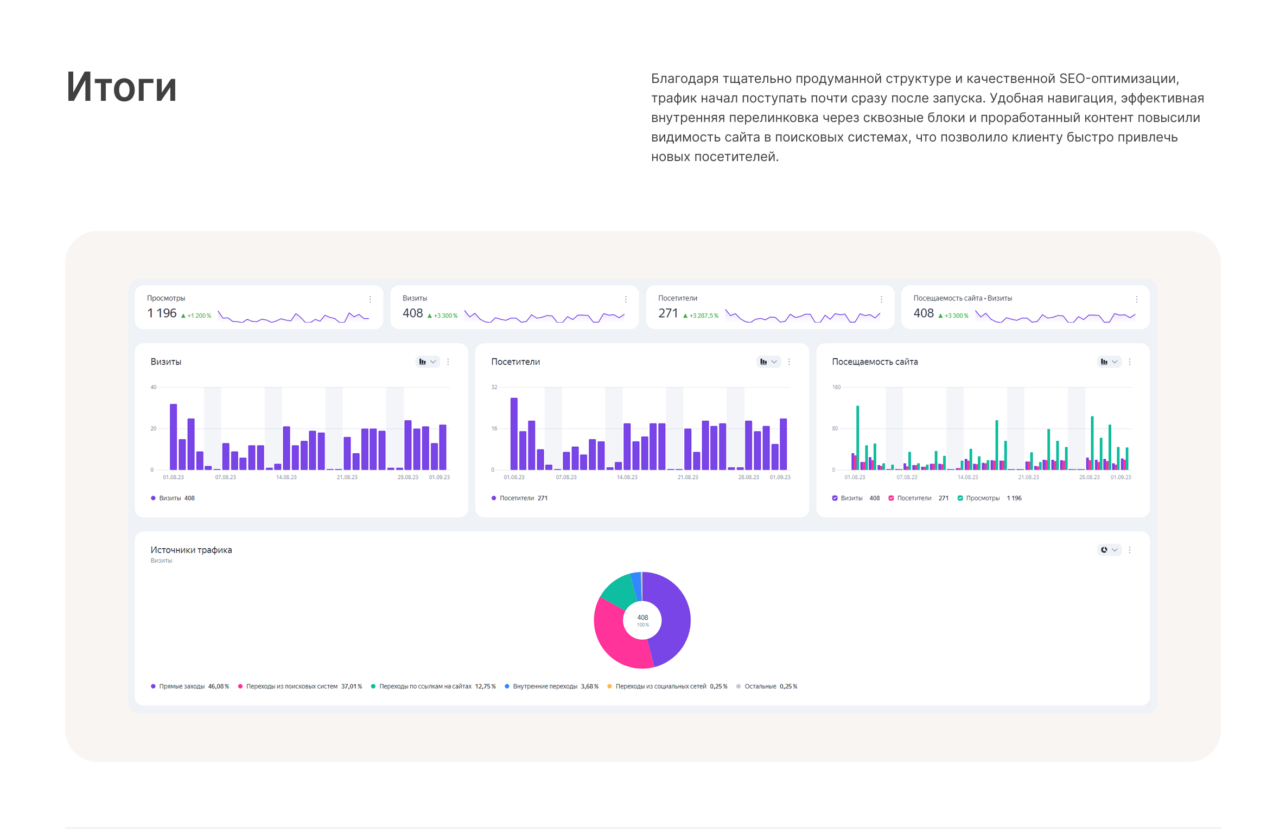
Task: Click the Внутренние переходы legend item
Action: pos(545,686)
